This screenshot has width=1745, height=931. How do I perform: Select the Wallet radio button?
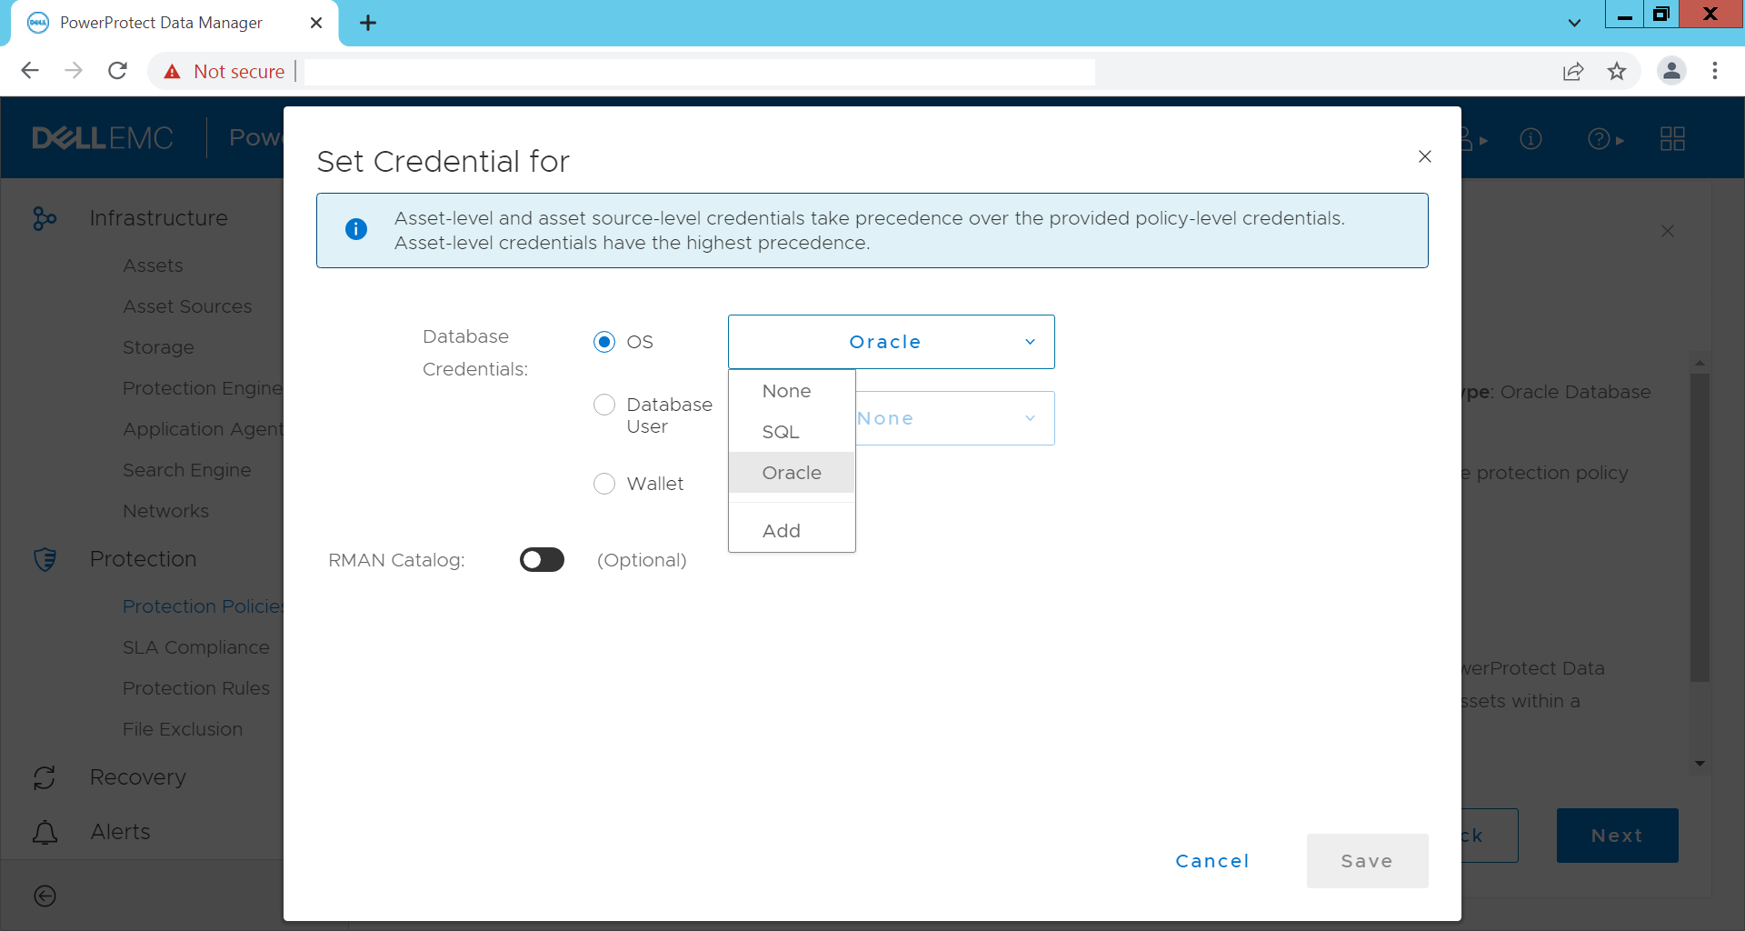(604, 483)
